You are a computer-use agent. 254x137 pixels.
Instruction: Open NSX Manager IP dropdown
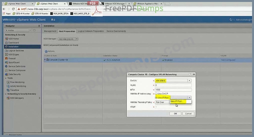pos(77,39)
